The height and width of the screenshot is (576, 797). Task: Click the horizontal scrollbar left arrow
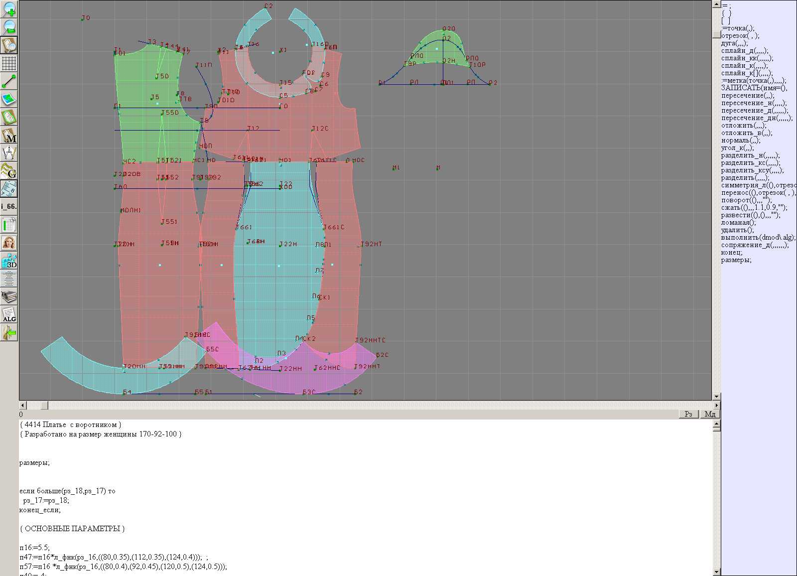[x=22, y=405]
